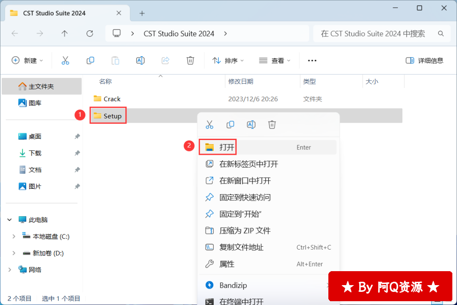457x305 pixels.
Task: Select 网络 in the navigation tree
Action: [41, 270]
